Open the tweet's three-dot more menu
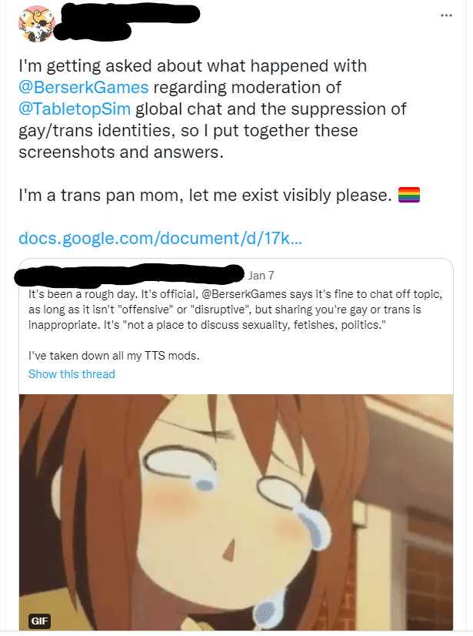Screen dimensions: 473x636 pos(446,15)
